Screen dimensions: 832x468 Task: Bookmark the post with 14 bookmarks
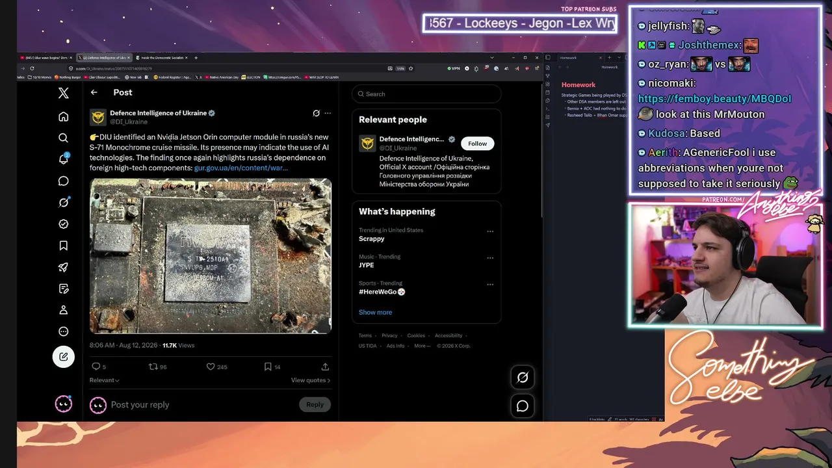coord(267,367)
